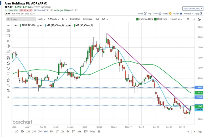Open the buy/sell marker tool
This screenshot has width=205, height=137.
(x=8, y=46)
